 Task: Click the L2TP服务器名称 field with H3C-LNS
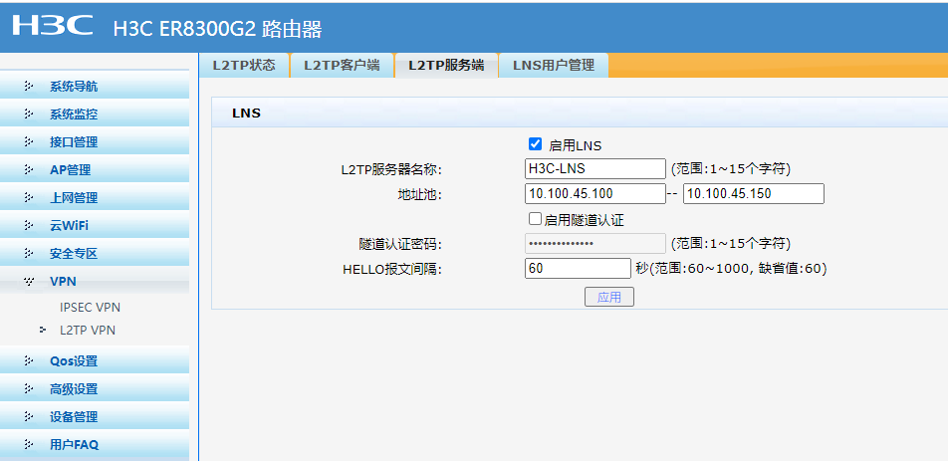coord(594,168)
